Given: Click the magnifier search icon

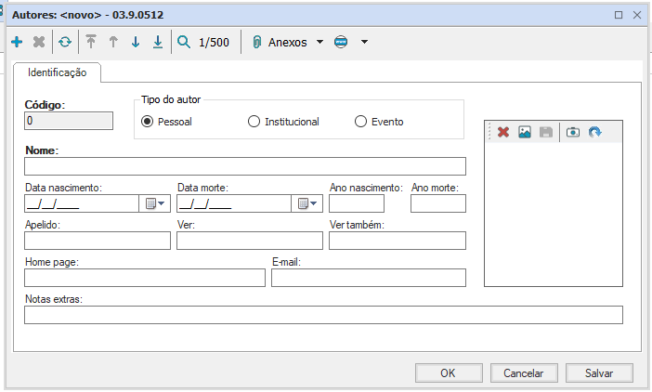Looking at the screenshot, I should pos(183,42).
